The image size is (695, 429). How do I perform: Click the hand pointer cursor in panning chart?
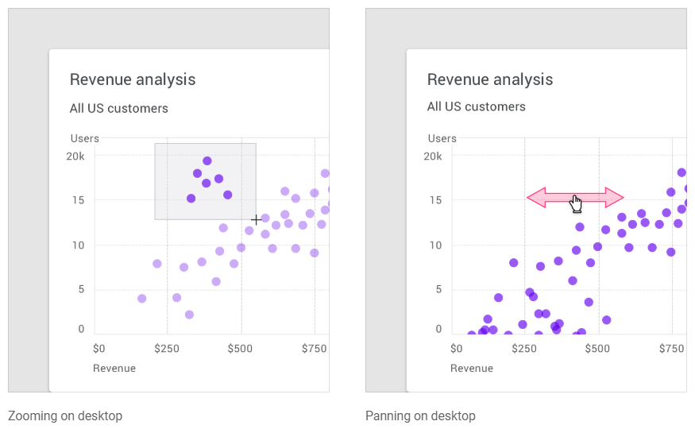[576, 204]
